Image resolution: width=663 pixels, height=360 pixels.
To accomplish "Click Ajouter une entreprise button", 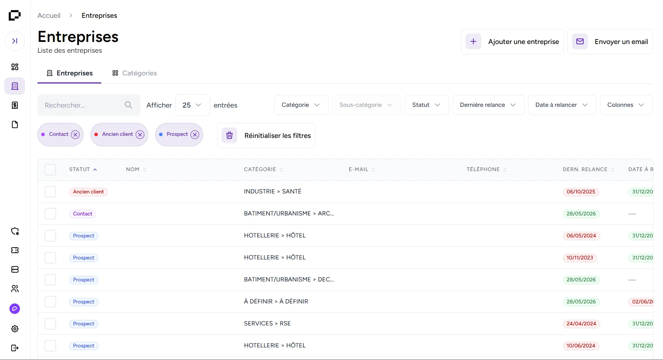I will pos(512,42).
